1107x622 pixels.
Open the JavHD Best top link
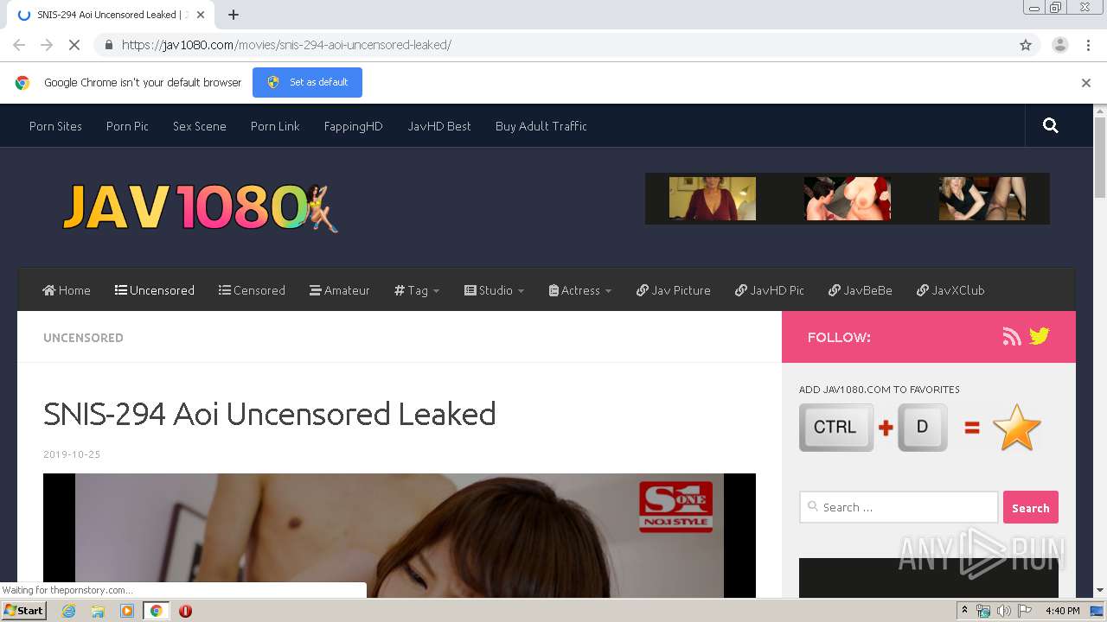click(x=439, y=126)
